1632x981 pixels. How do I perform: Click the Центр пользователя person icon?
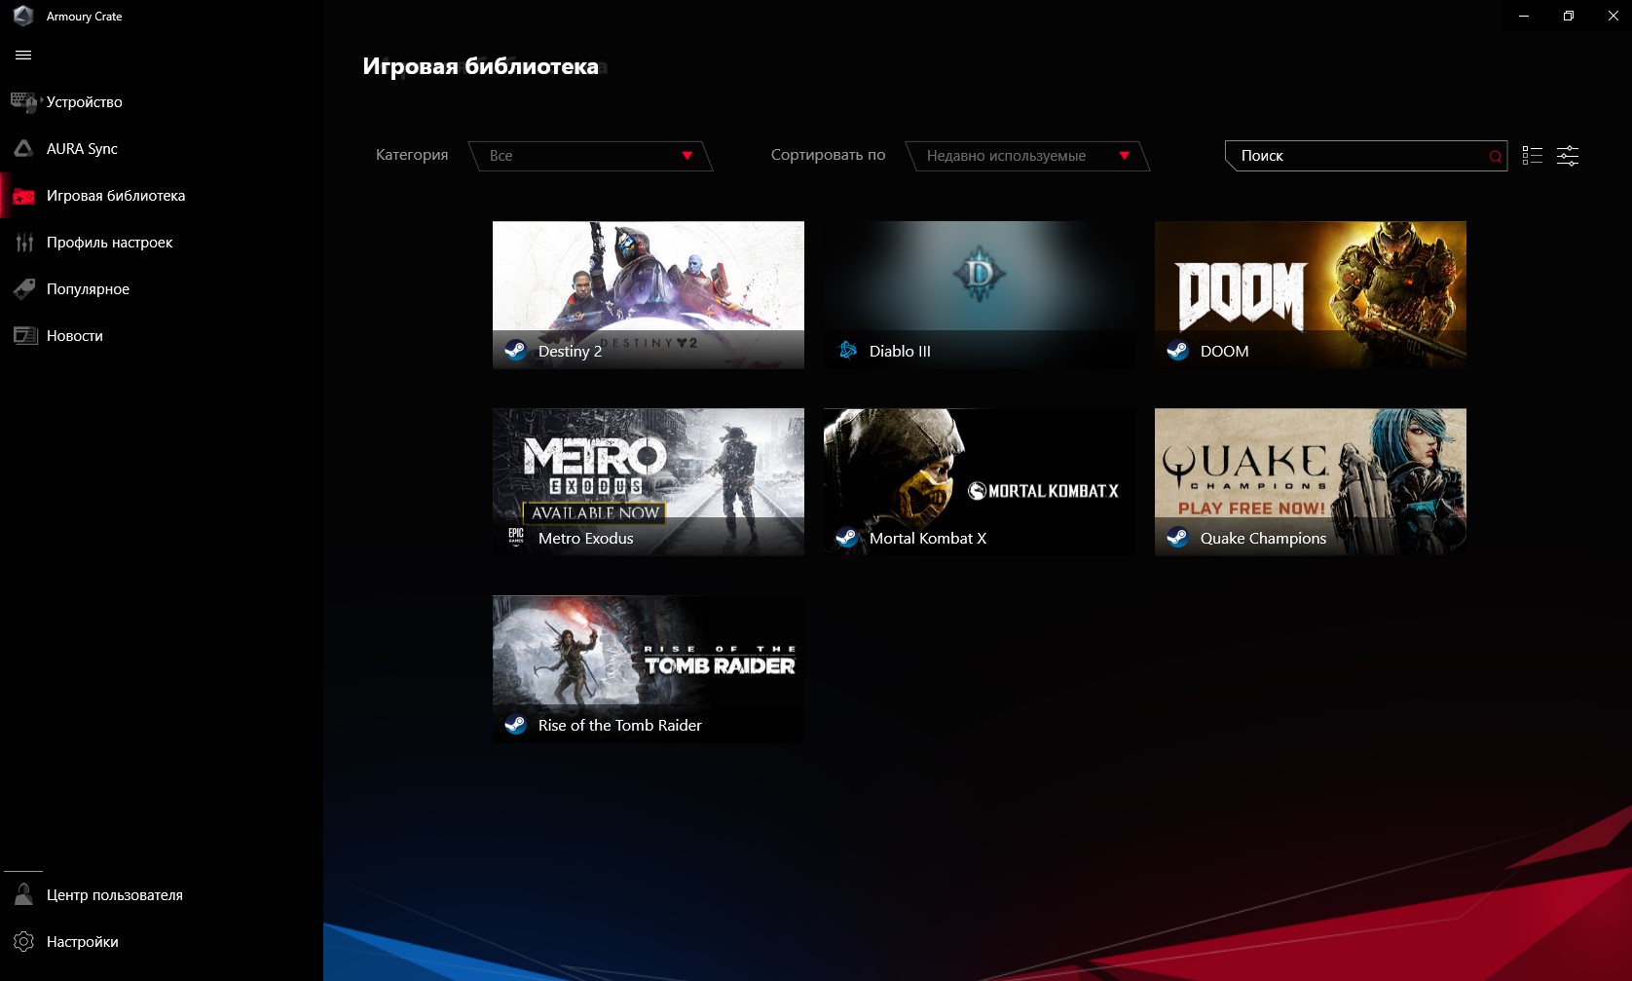pos(24,894)
